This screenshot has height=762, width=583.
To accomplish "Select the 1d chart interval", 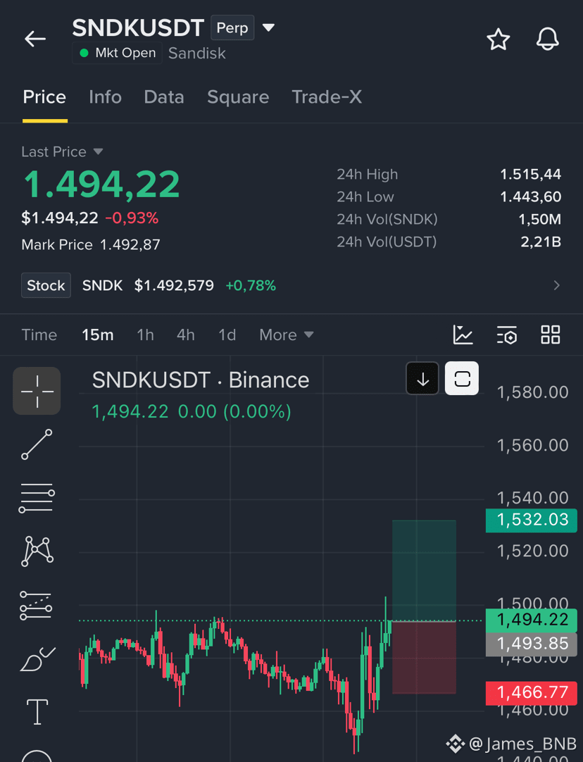I will pyautogui.click(x=227, y=335).
